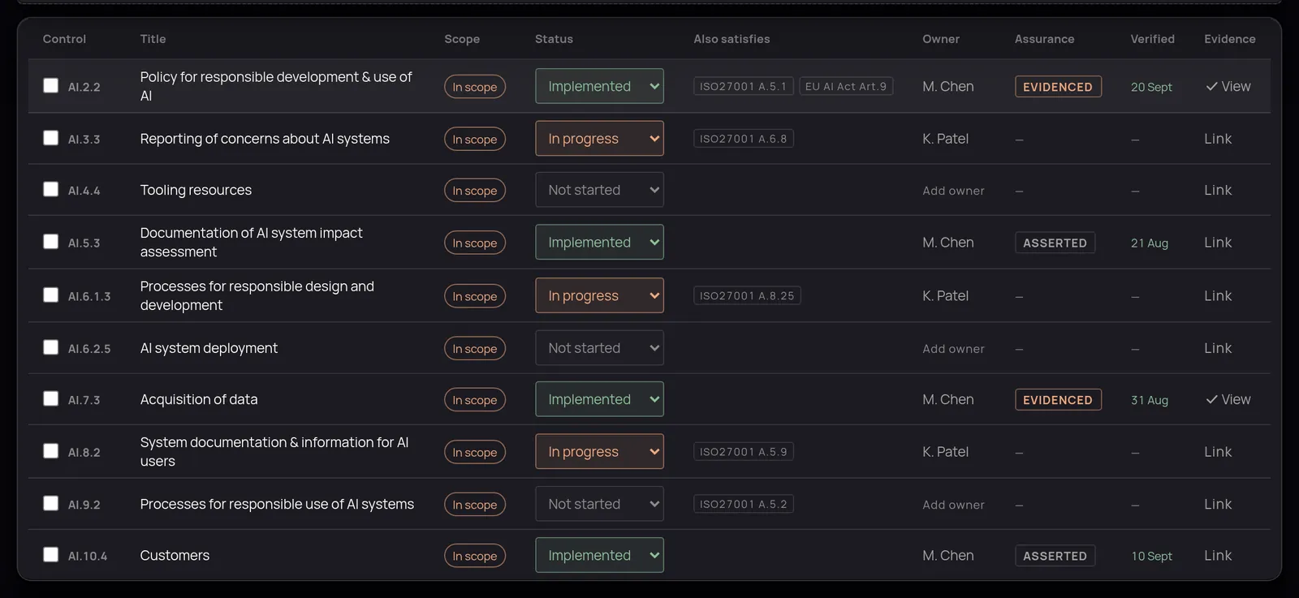Check the box for AI.10.4 Customers
This screenshot has height=598, width=1299.
pos(50,554)
